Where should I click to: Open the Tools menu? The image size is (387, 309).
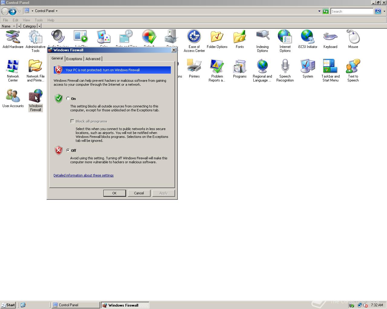click(x=39, y=20)
